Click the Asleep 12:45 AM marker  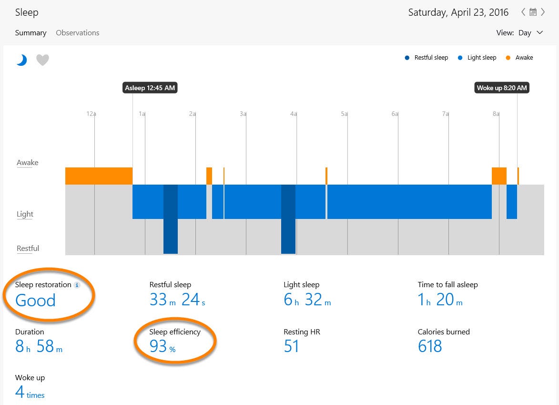pyautogui.click(x=150, y=87)
